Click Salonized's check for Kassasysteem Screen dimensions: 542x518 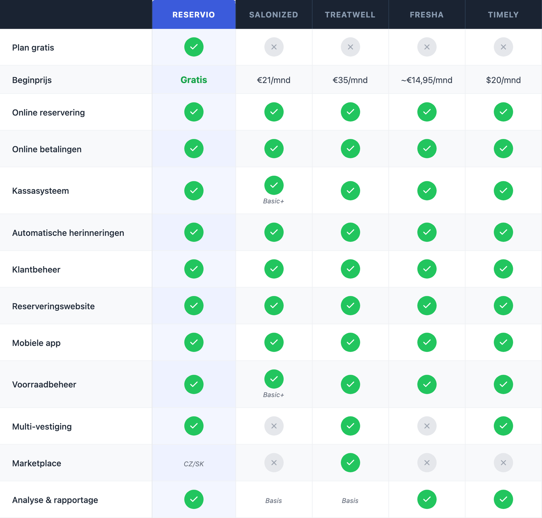click(x=274, y=185)
